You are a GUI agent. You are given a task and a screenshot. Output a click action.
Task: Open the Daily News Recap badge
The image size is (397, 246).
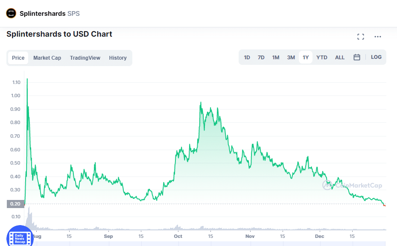click(x=20, y=237)
